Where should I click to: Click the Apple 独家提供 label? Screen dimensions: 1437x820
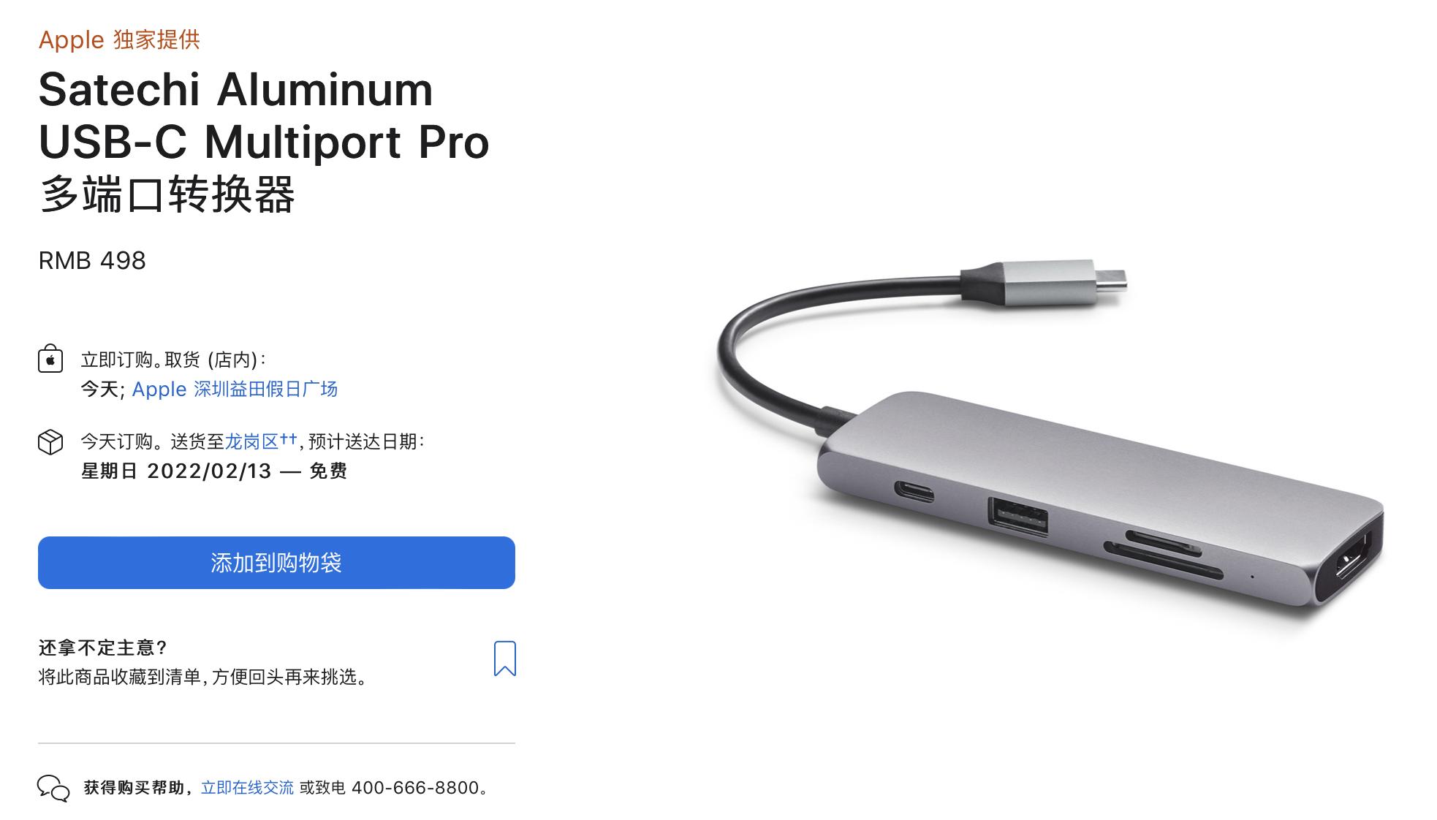pyautogui.click(x=119, y=39)
